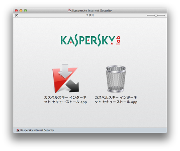Click the path bar Kaspersky volume icon
Screen dimensions: 180x151
click(18, 130)
